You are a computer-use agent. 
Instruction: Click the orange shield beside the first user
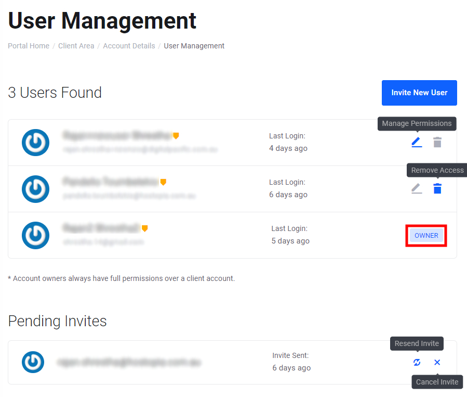click(176, 136)
